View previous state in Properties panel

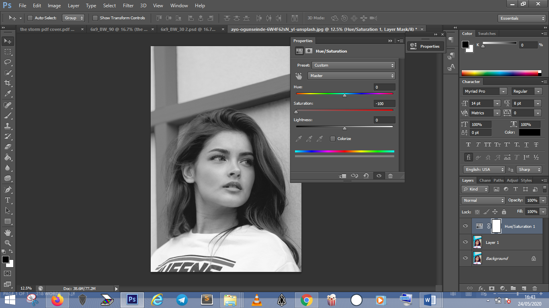pos(354,176)
